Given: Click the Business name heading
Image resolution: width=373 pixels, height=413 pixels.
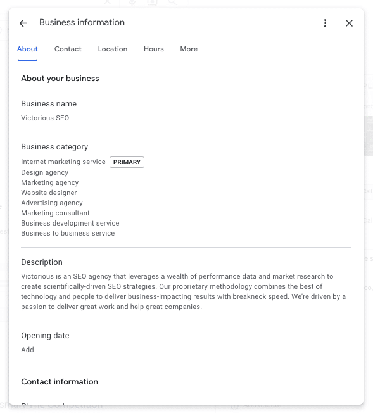Looking at the screenshot, I should tap(49, 104).
